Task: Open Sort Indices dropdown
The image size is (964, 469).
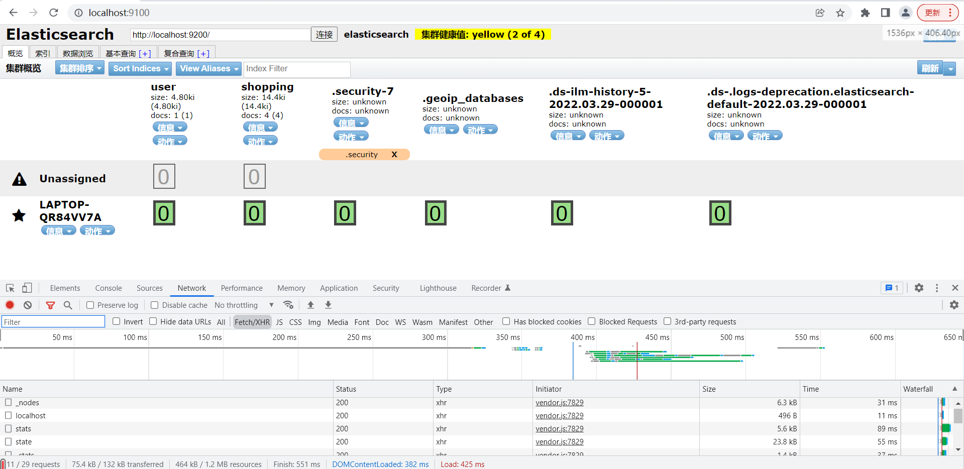Action: coord(140,68)
